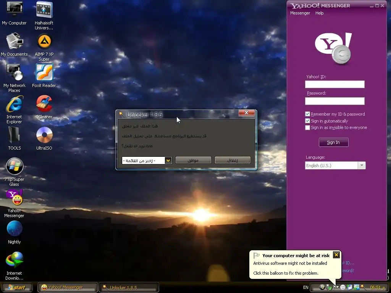Open the Start menu

17,287
